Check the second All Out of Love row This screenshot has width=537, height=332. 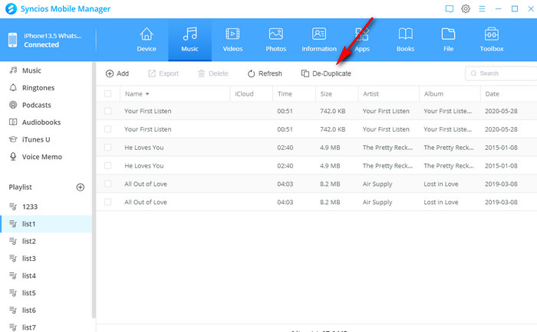click(x=107, y=202)
